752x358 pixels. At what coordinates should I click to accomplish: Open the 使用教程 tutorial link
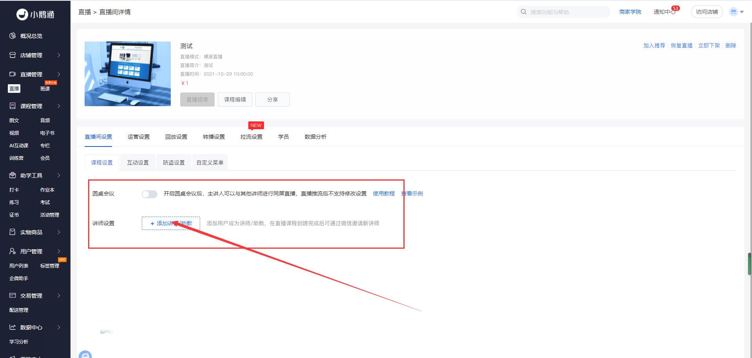click(x=383, y=193)
